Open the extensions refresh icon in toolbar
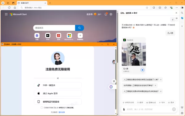This screenshot has width=185, height=116. 154,7
